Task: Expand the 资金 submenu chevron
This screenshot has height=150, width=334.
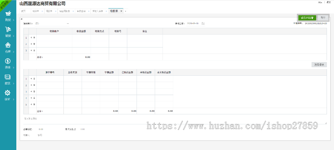Action: coord(14,68)
